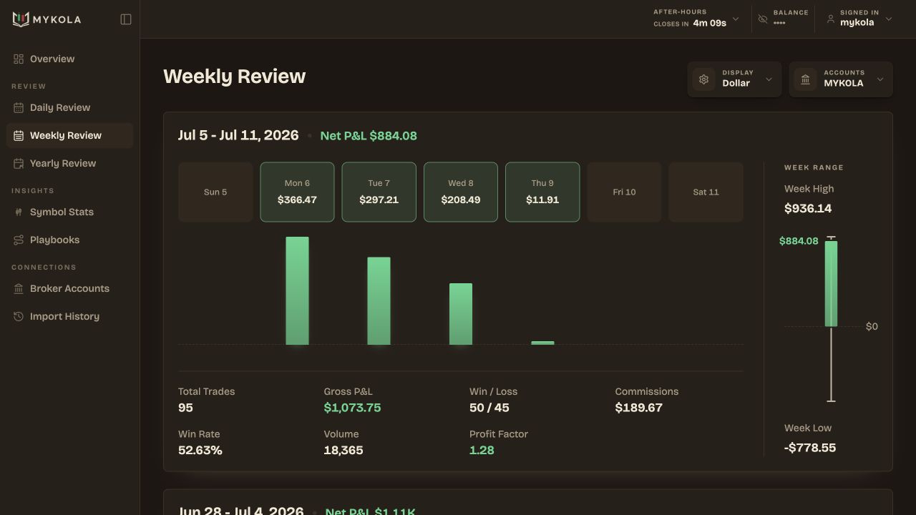The width and height of the screenshot is (916, 515).
Task: Click Thursday's small P&L bar
Action: point(542,343)
